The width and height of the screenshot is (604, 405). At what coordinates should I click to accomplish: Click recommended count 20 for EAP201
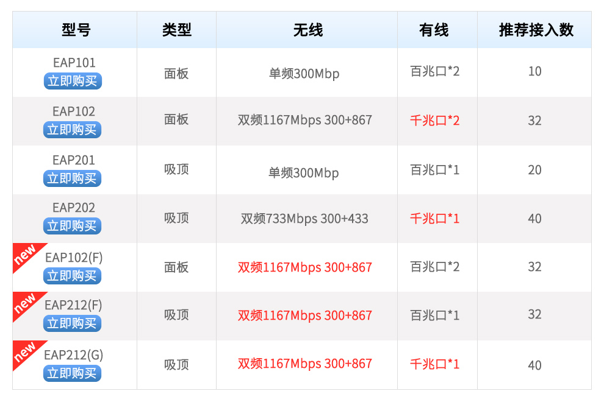tap(534, 170)
